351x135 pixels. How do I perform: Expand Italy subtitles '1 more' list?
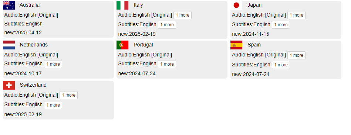coord(167,25)
